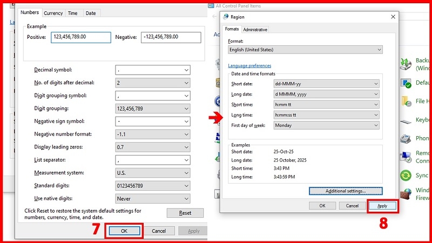Open the Digit grouping dropdown
Viewport: 432px width, 243px height.
153,109
